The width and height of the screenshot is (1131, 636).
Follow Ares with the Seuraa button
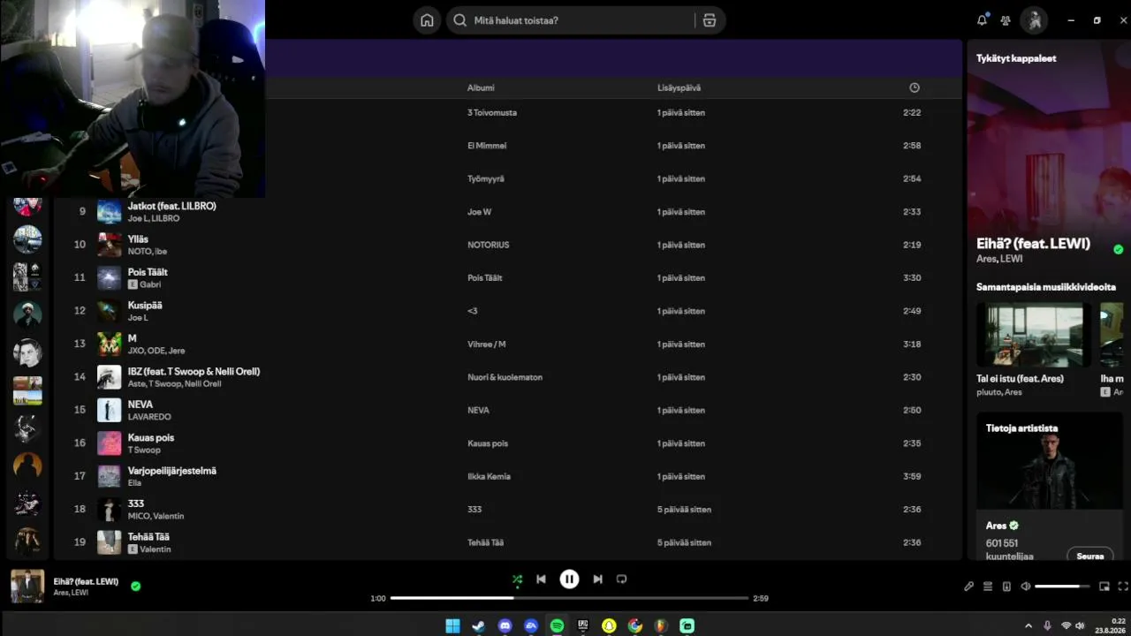1090,556
